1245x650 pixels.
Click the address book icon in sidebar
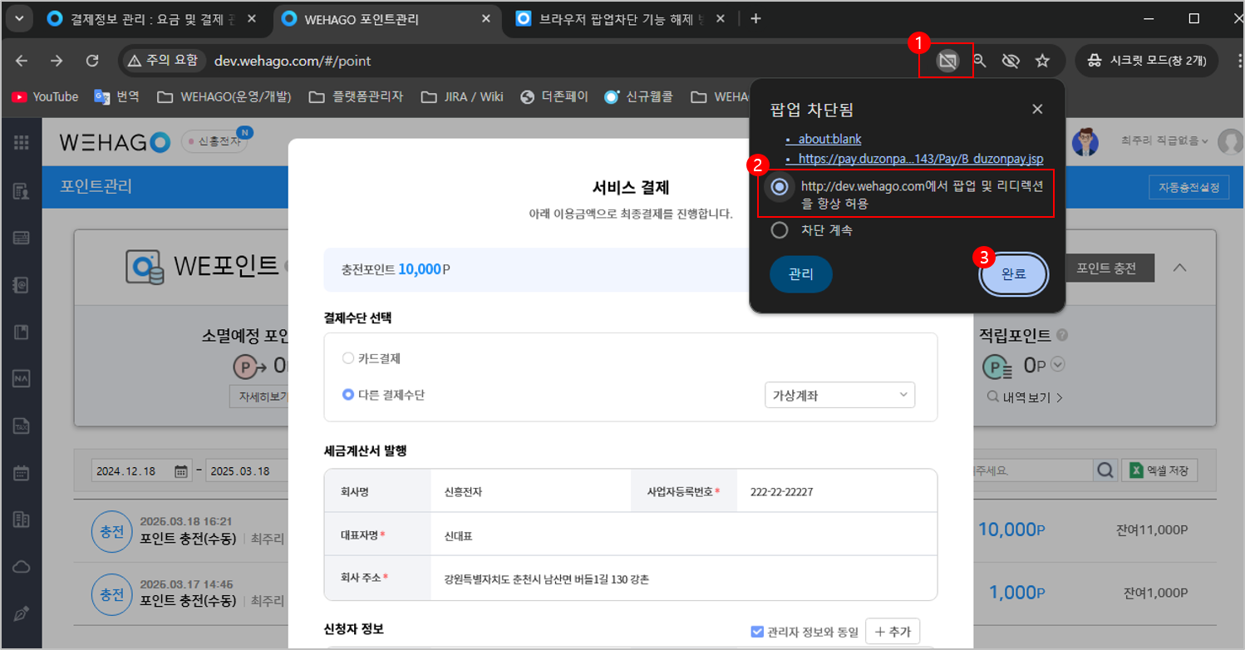(x=22, y=285)
